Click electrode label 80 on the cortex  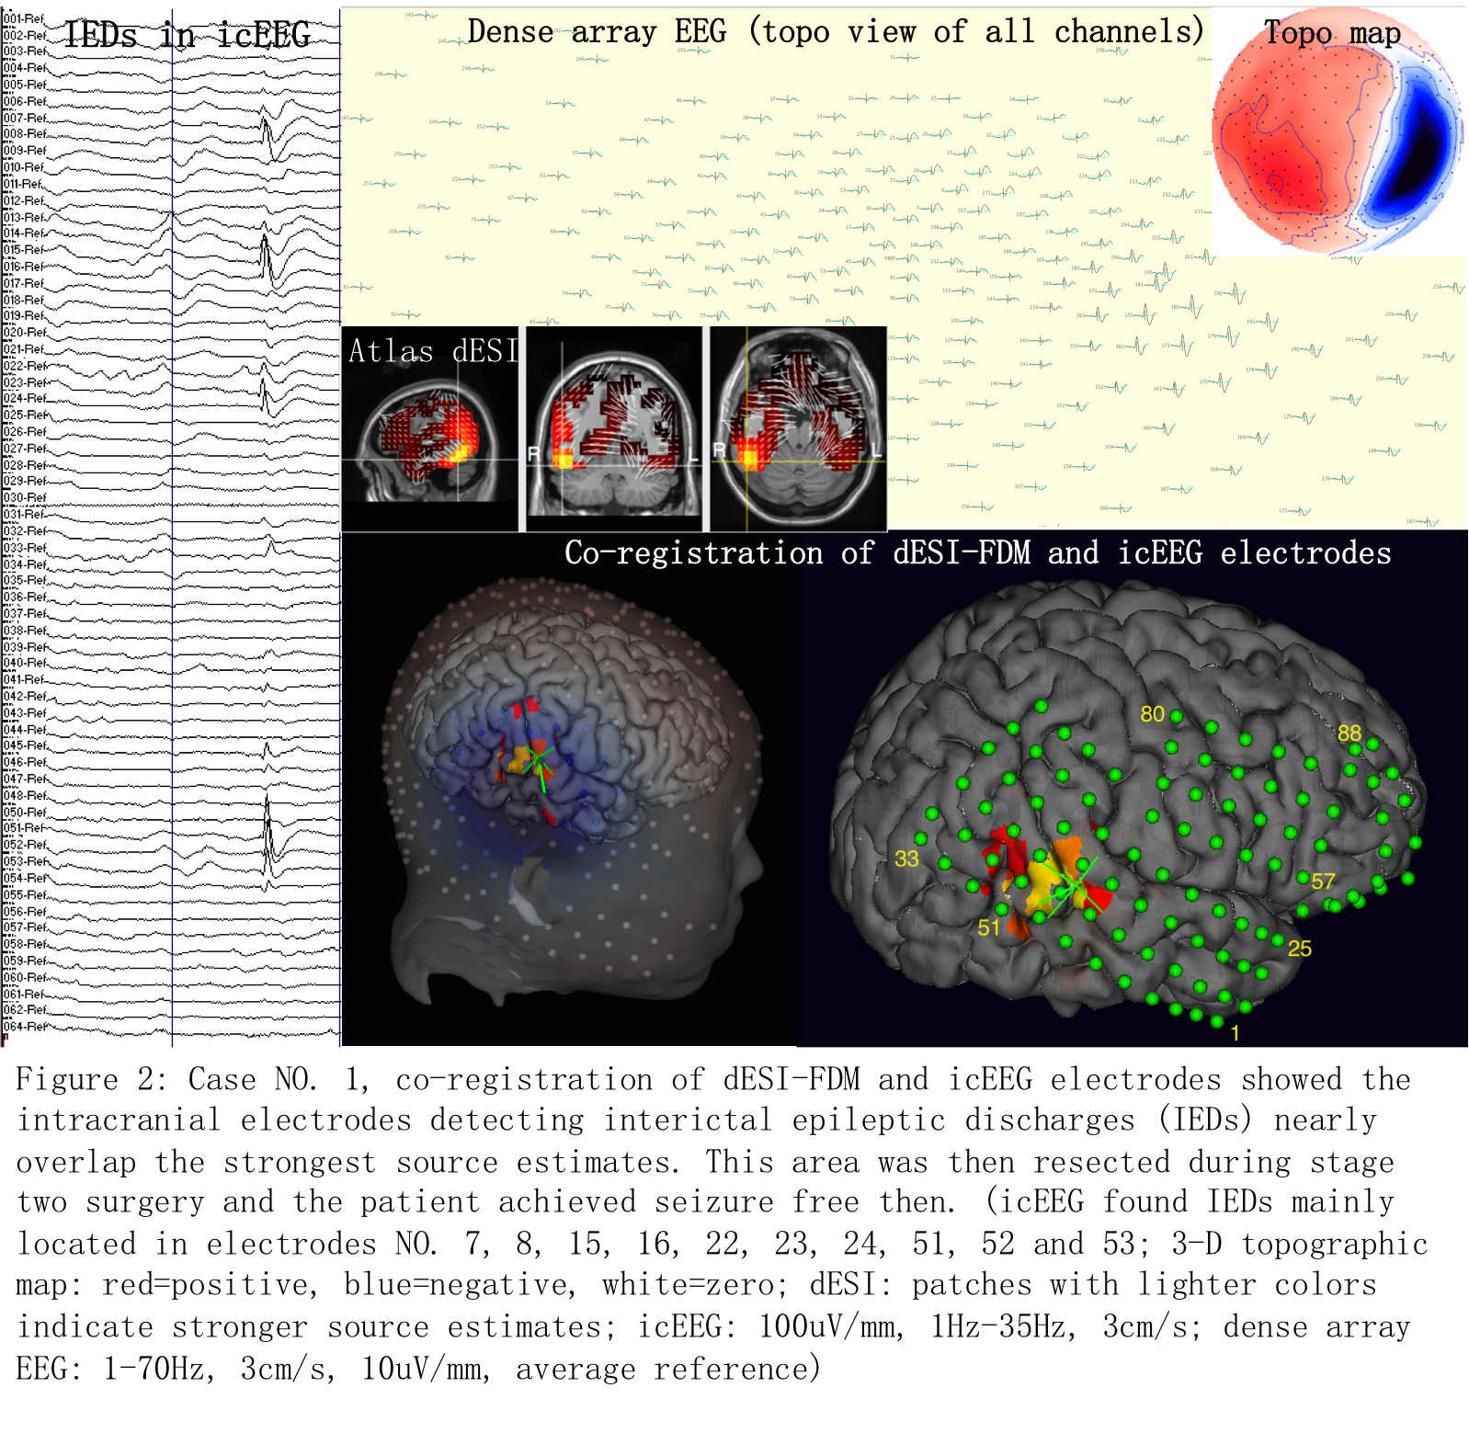click(1152, 714)
